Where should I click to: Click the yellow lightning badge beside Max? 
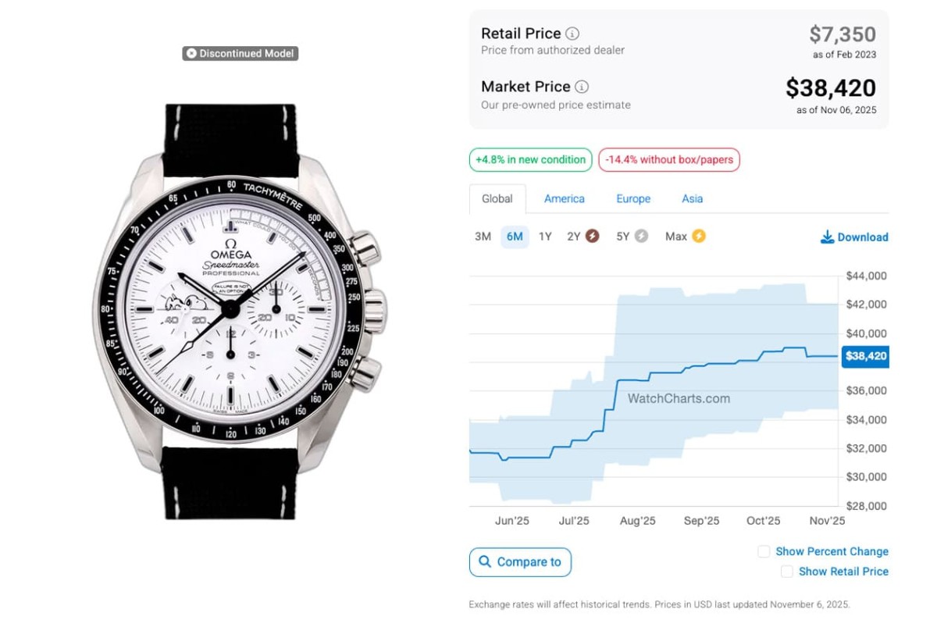point(698,236)
